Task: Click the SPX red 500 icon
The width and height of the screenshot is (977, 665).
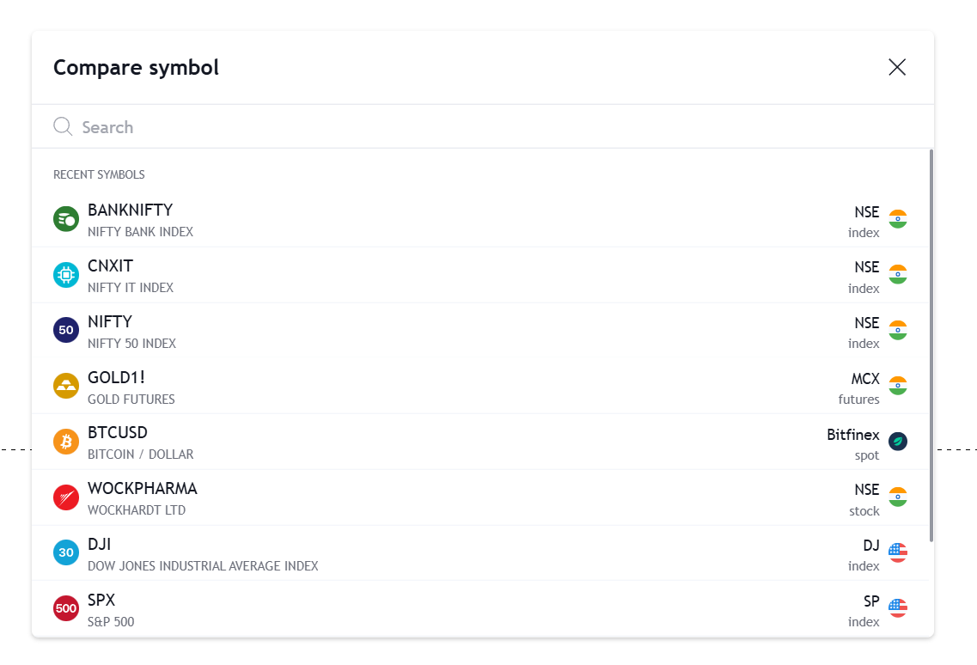Action: tap(66, 608)
